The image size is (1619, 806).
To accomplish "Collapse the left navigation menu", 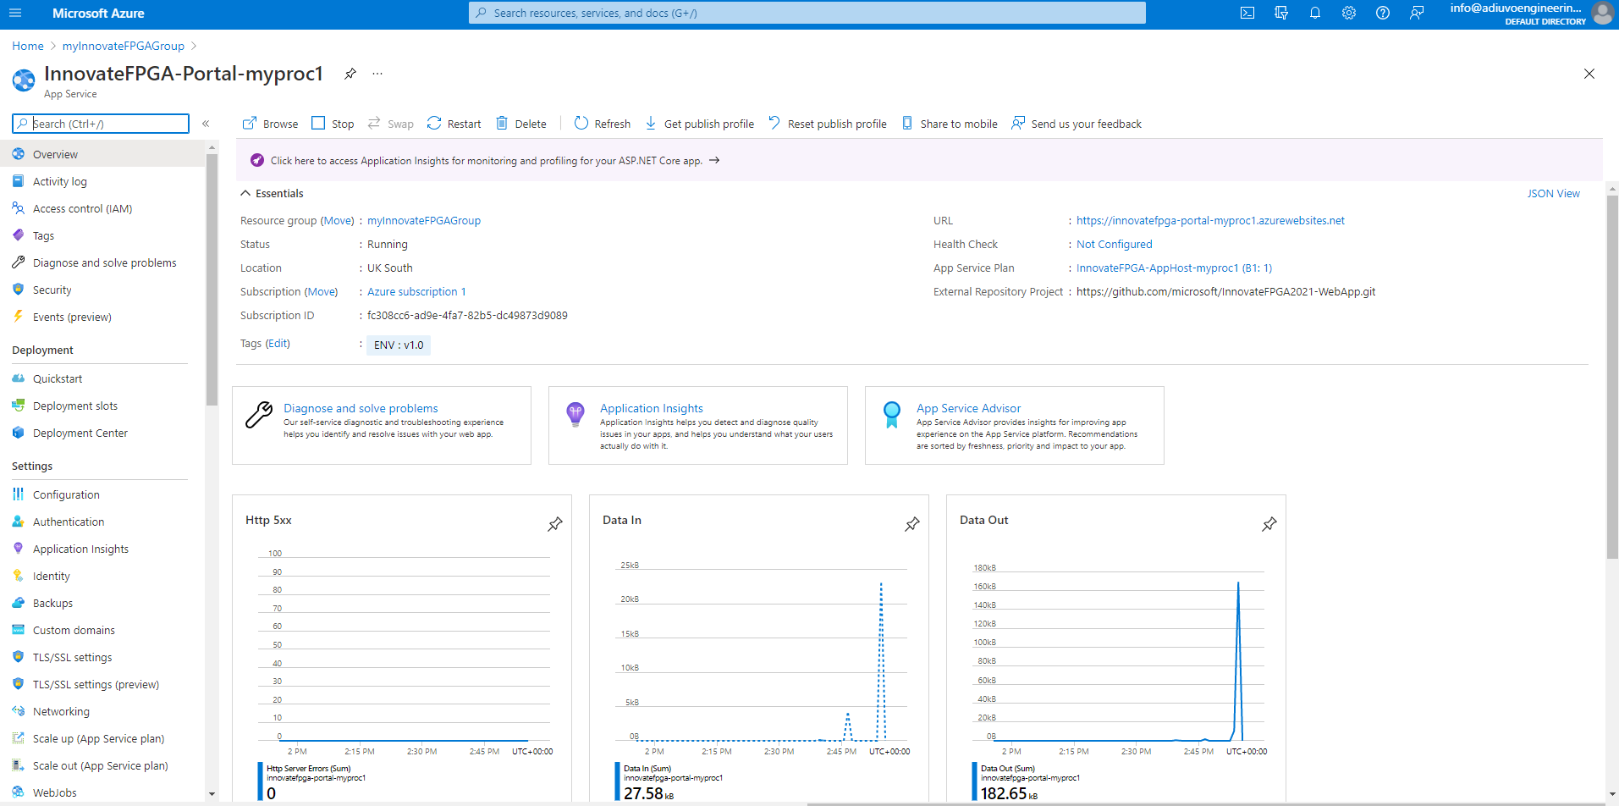I will click(206, 124).
